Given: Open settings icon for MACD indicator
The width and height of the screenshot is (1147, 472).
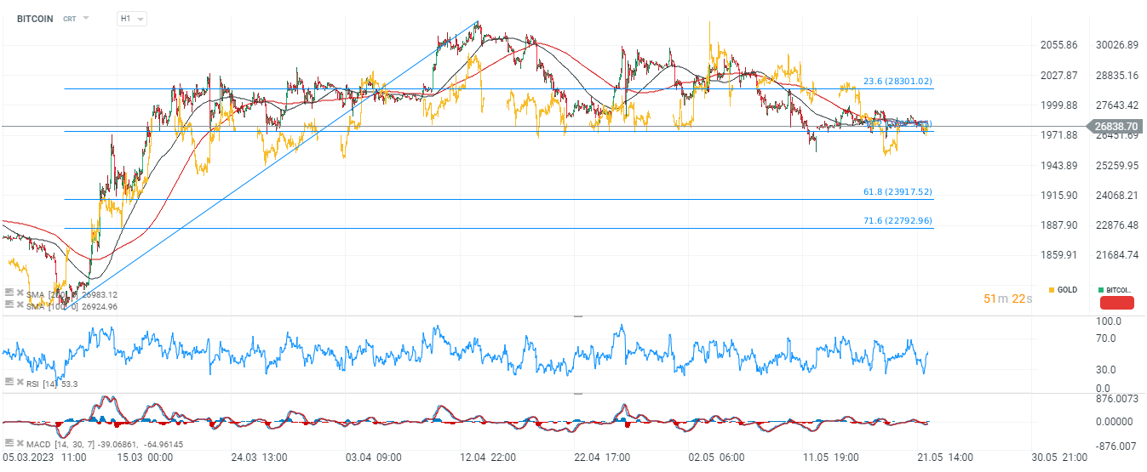Looking at the screenshot, I should (x=9, y=443).
